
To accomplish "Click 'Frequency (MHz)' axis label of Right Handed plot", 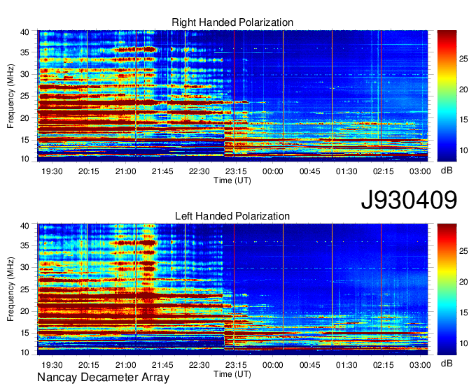I will [x=10, y=96].
